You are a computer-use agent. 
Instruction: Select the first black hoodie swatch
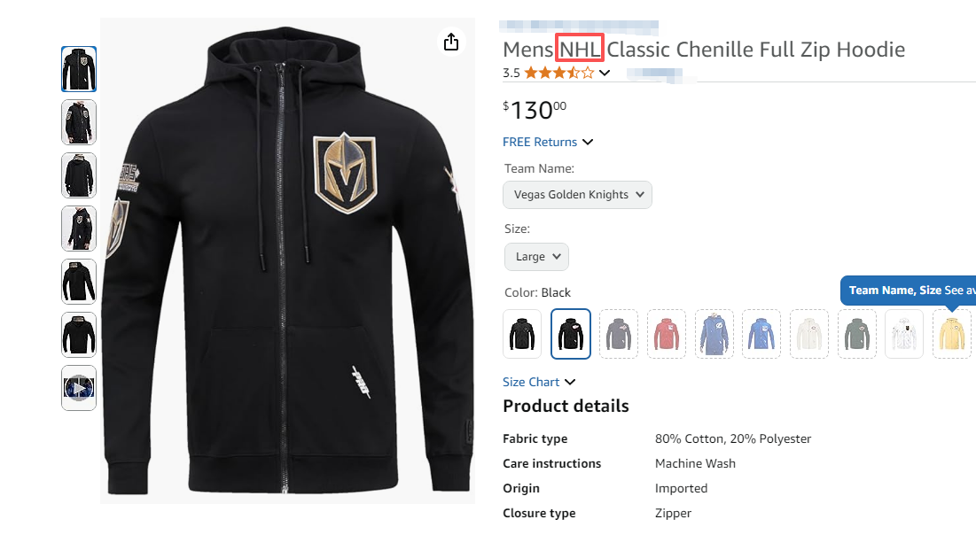[522, 334]
